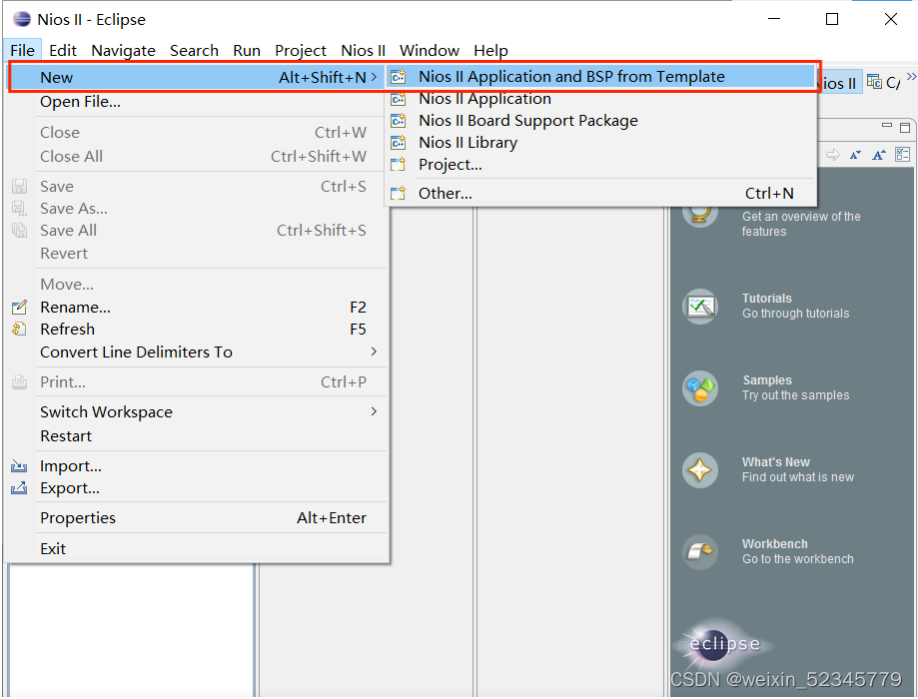Click the Workbench icon

pos(700,552)
